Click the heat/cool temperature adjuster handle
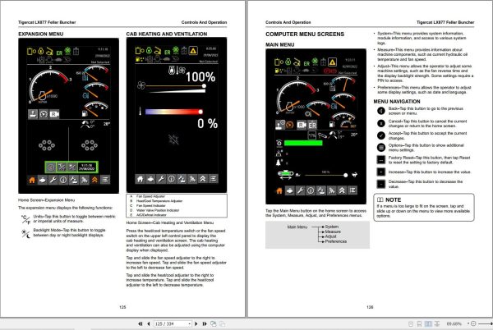The image size is (493, 330). [200, 112]
